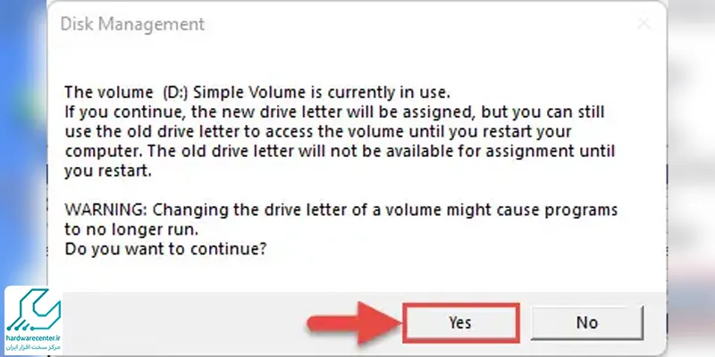Click the 'use the old drive letter to access' line

[x=318, y=132]
